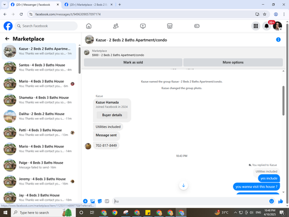Reload the current page
The width and height of the screenshot is (289, 217).
pyautogui.click(x=21, y=14)
